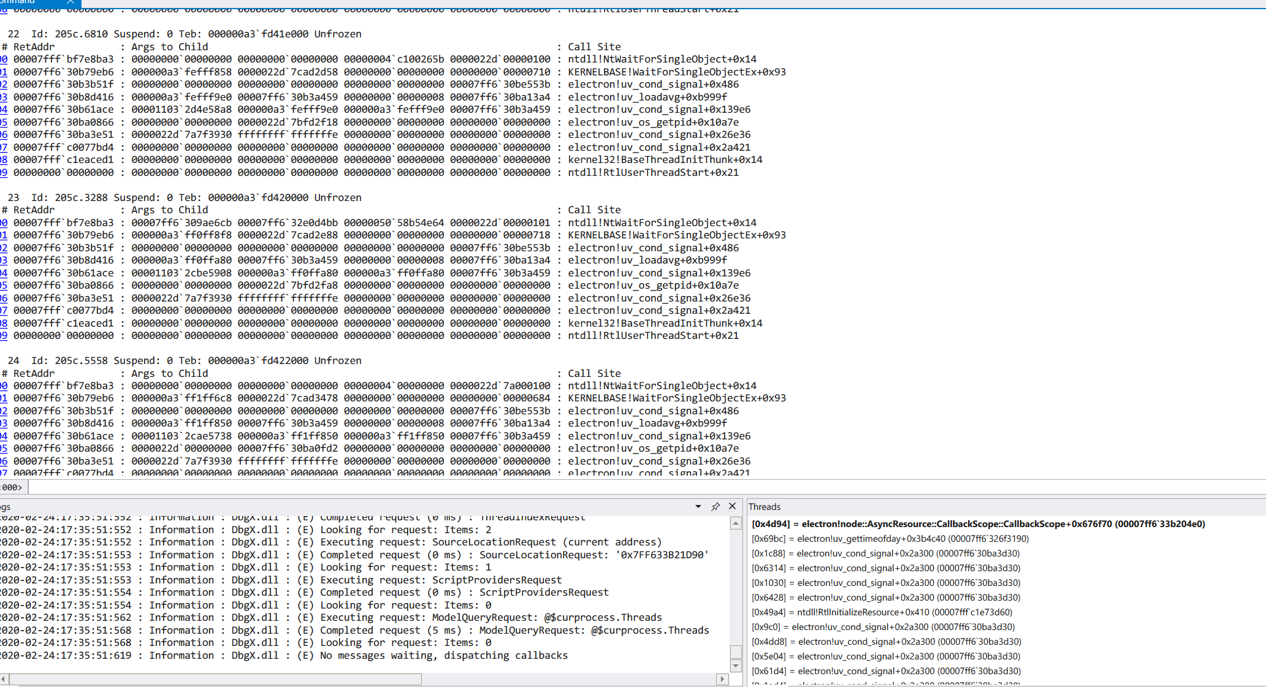Open Logs panel window options dropdown
This screenshot has width=1266, height=687.
click(698, 506)
